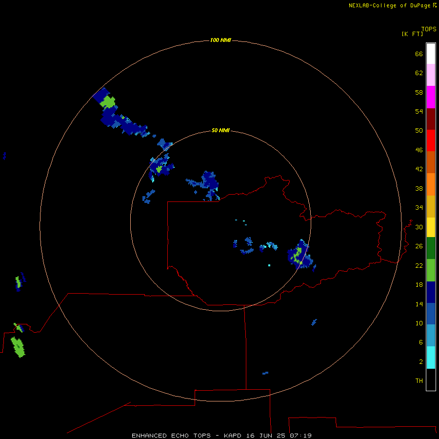The width and height of the screenshot is (439, 439).
Task: Click the green echo top inside the 100 NMI ring at upper left
Action: (107, 102)
